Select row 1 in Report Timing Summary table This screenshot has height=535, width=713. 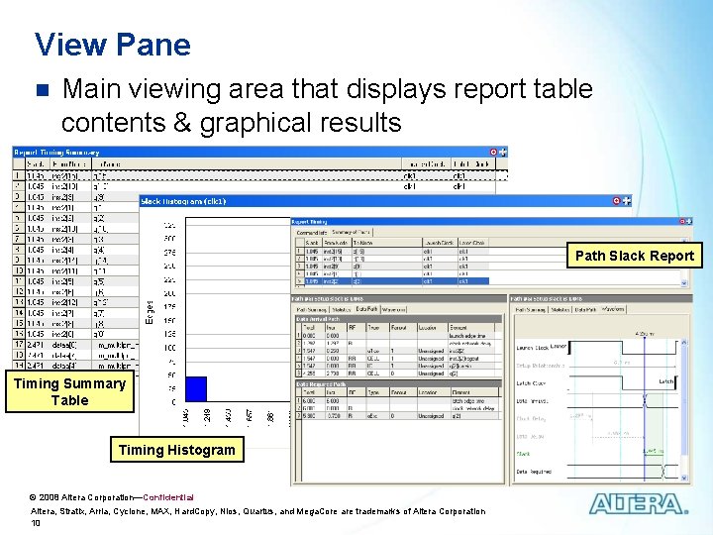pos(259,175)
